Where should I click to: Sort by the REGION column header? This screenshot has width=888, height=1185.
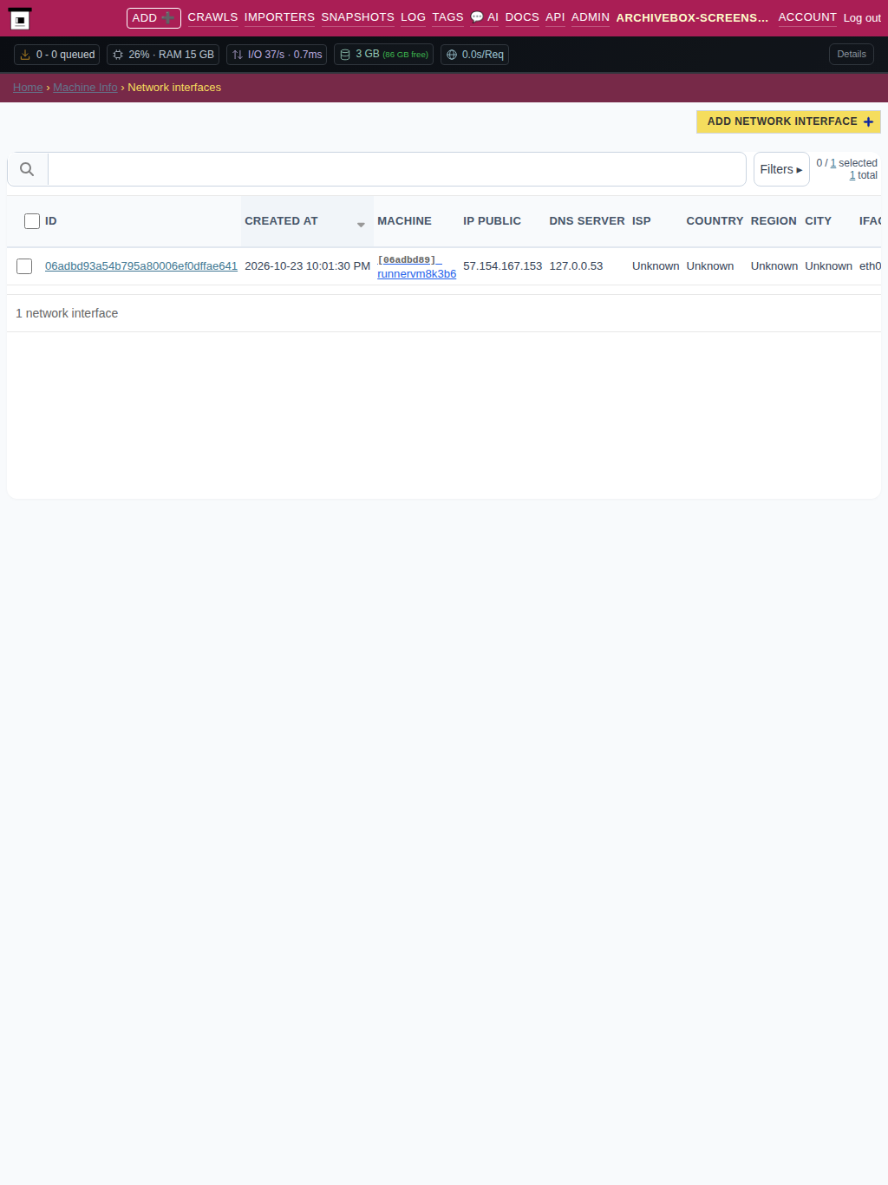[774, 221]
